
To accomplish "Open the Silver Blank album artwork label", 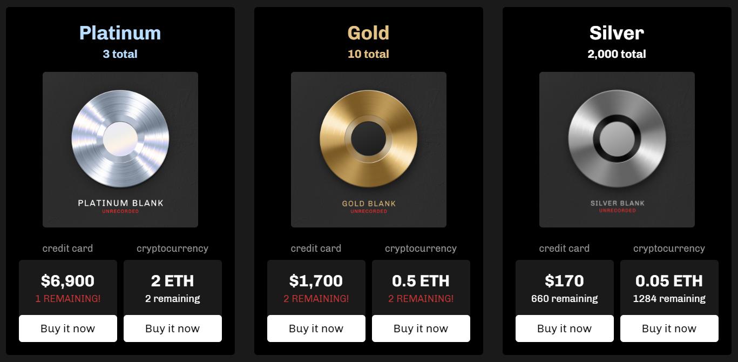I will click(617, 204).
